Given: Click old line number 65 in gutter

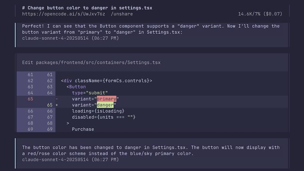Looking at the screenshot, I should click(30, 99).
